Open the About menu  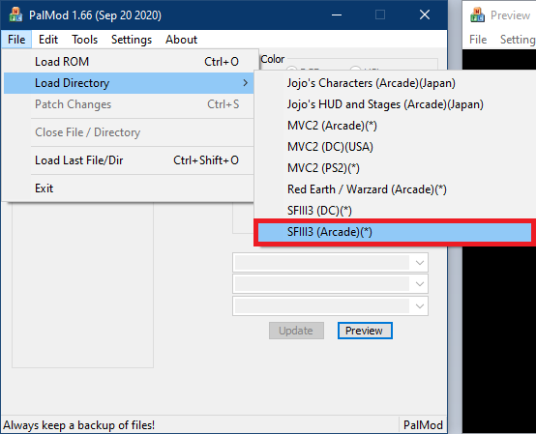[181, 40]
